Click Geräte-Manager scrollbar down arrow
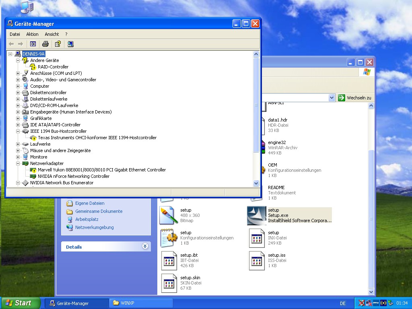This screenshot has width=412, height=309. [x=256, y=183]
